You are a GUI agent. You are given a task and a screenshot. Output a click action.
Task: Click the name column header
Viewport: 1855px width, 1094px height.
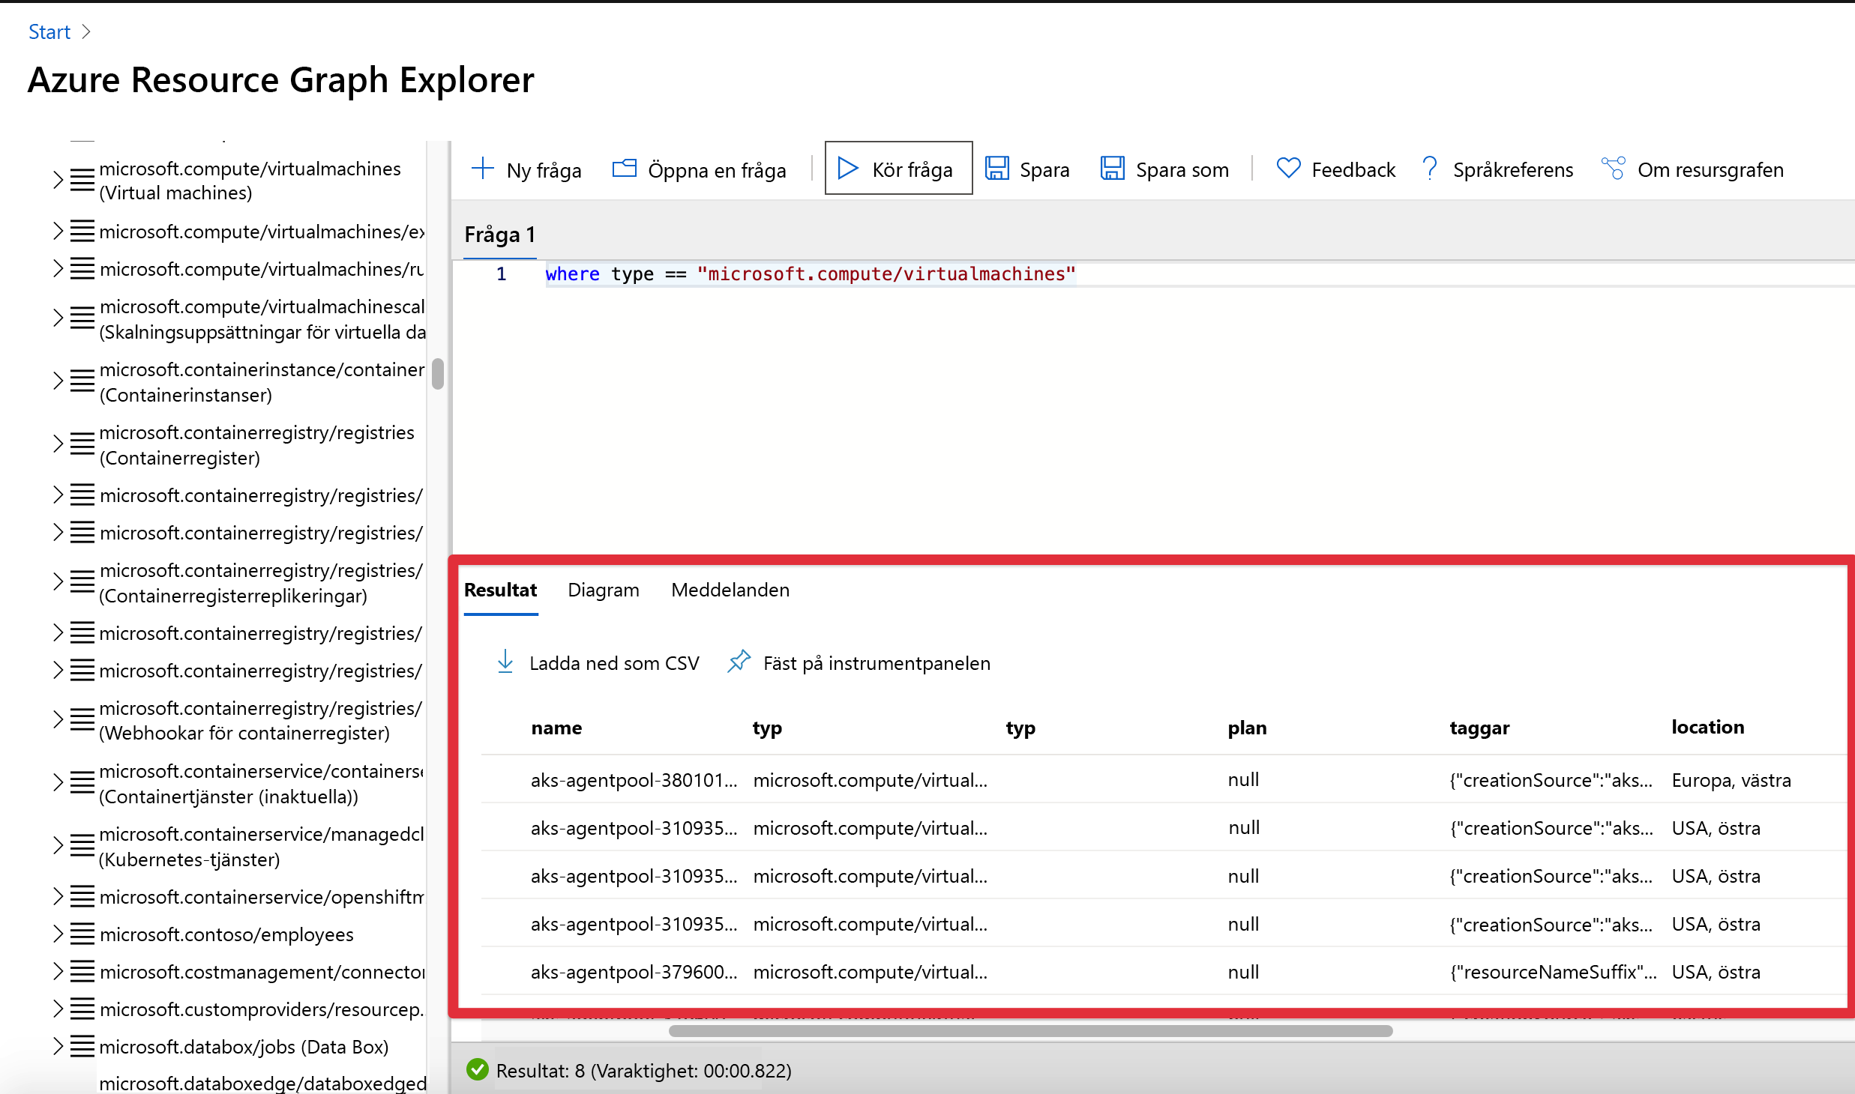pyautogui.click(x=556, y=728)
